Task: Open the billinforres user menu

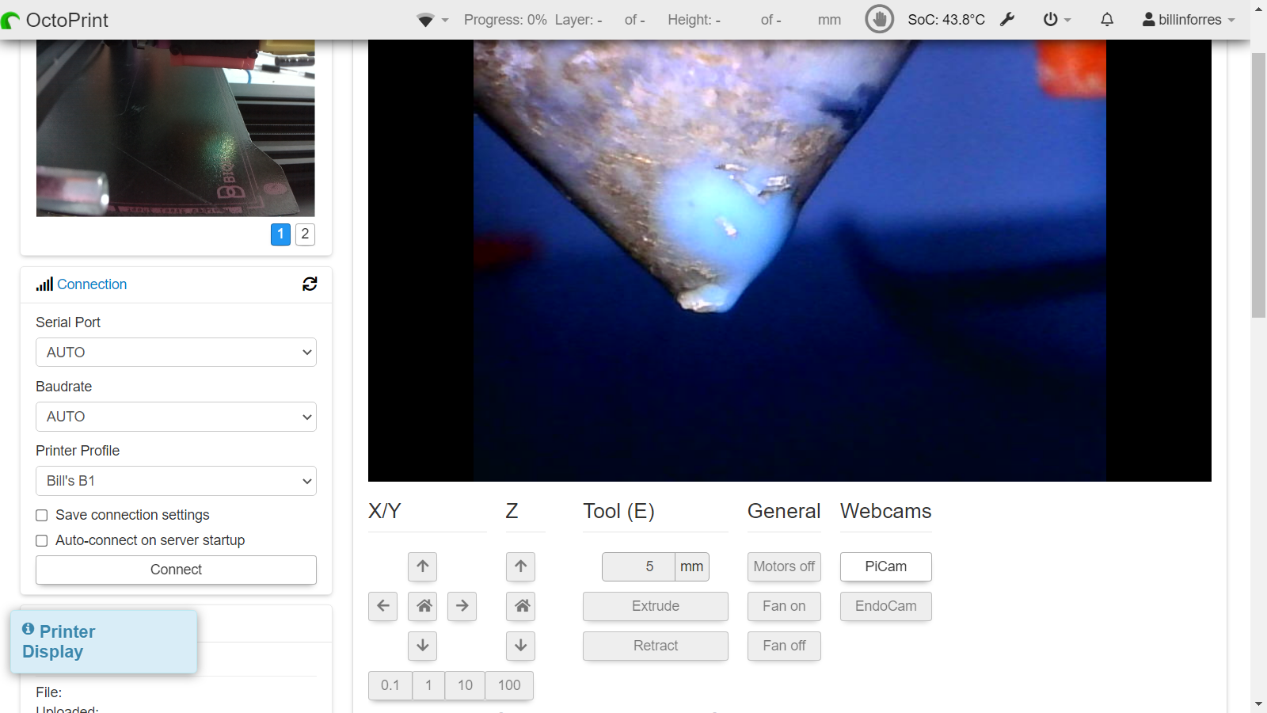Action: point(1188,20)
